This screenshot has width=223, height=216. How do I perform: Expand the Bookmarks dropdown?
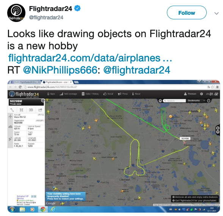click(x=196, y=101)
